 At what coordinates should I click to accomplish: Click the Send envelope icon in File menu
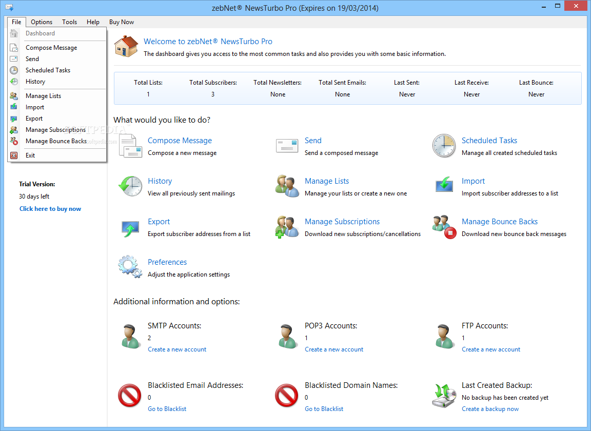point(13,59)
